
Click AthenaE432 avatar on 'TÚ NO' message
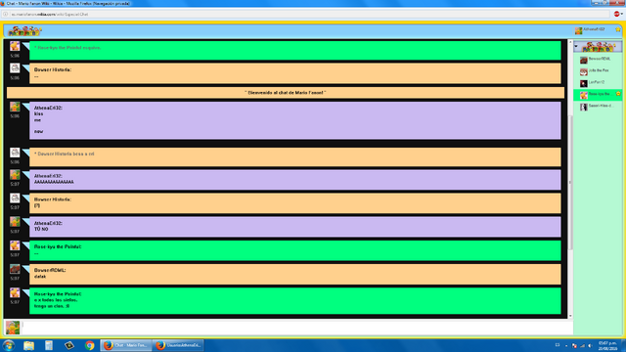click(15, 222)
